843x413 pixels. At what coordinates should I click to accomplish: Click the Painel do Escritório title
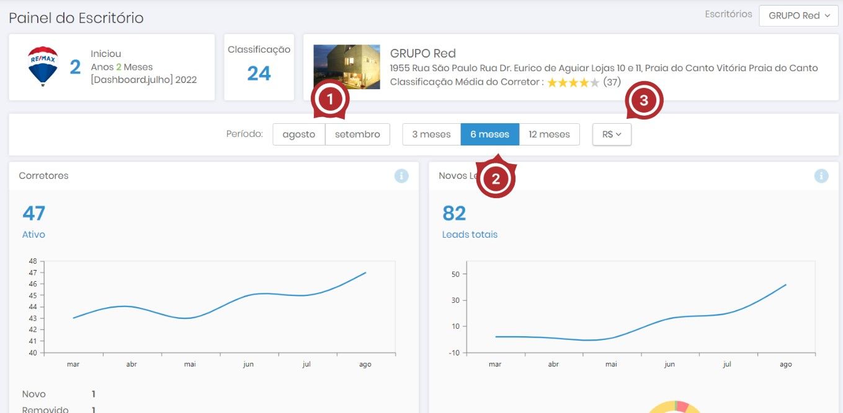(x=76, y=18)
